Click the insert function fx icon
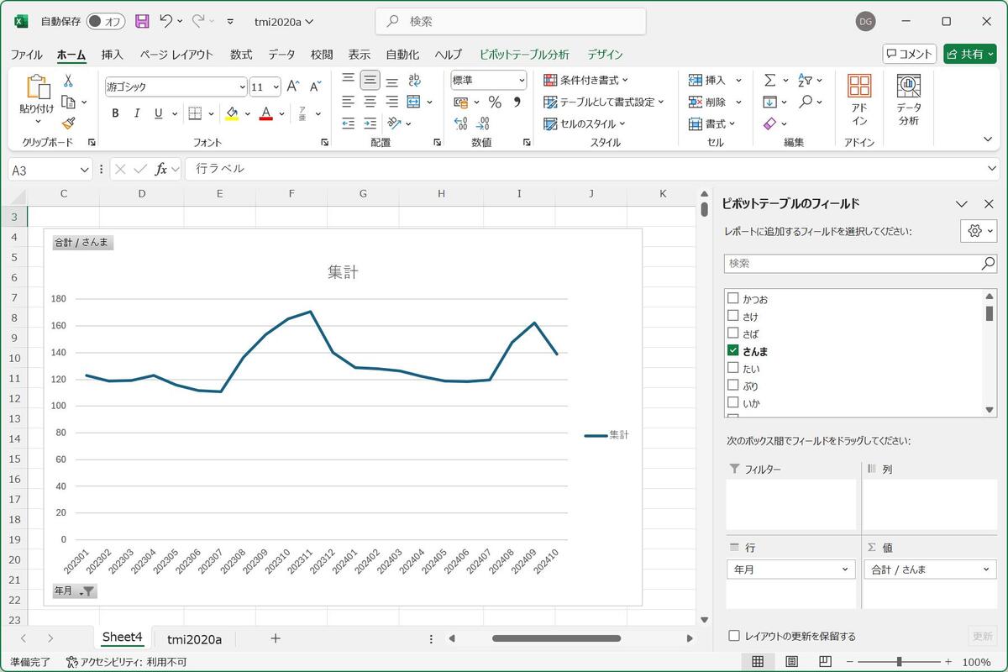Screen dimensions: 1008x672 pyautogui.click(x=161, y=170)
